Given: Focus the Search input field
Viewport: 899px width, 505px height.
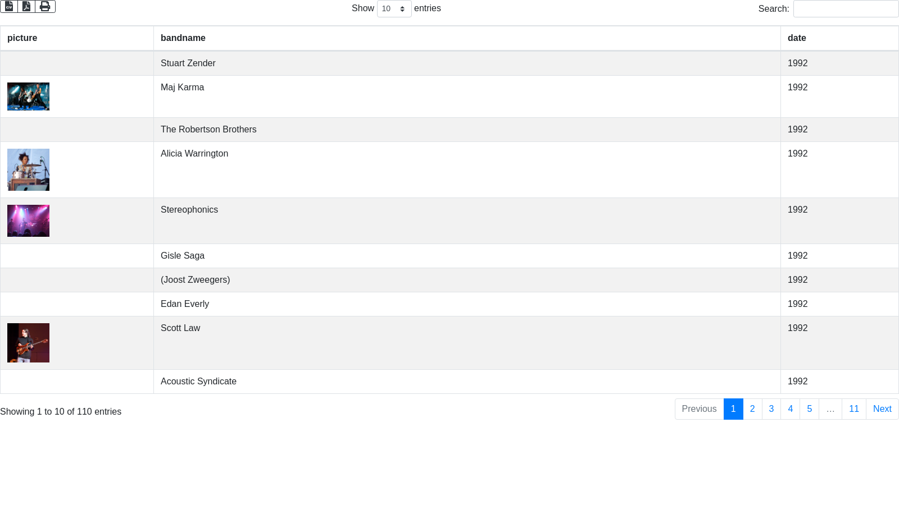Looking at the screenshot, I should tap(846, 9).
